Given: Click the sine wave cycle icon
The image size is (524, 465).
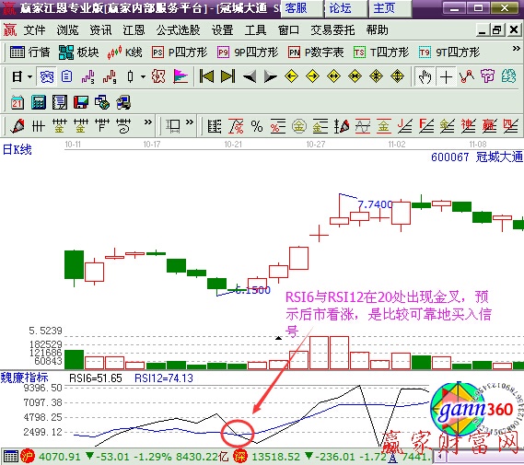Looking at the screenshot, I should pos(363,126).
